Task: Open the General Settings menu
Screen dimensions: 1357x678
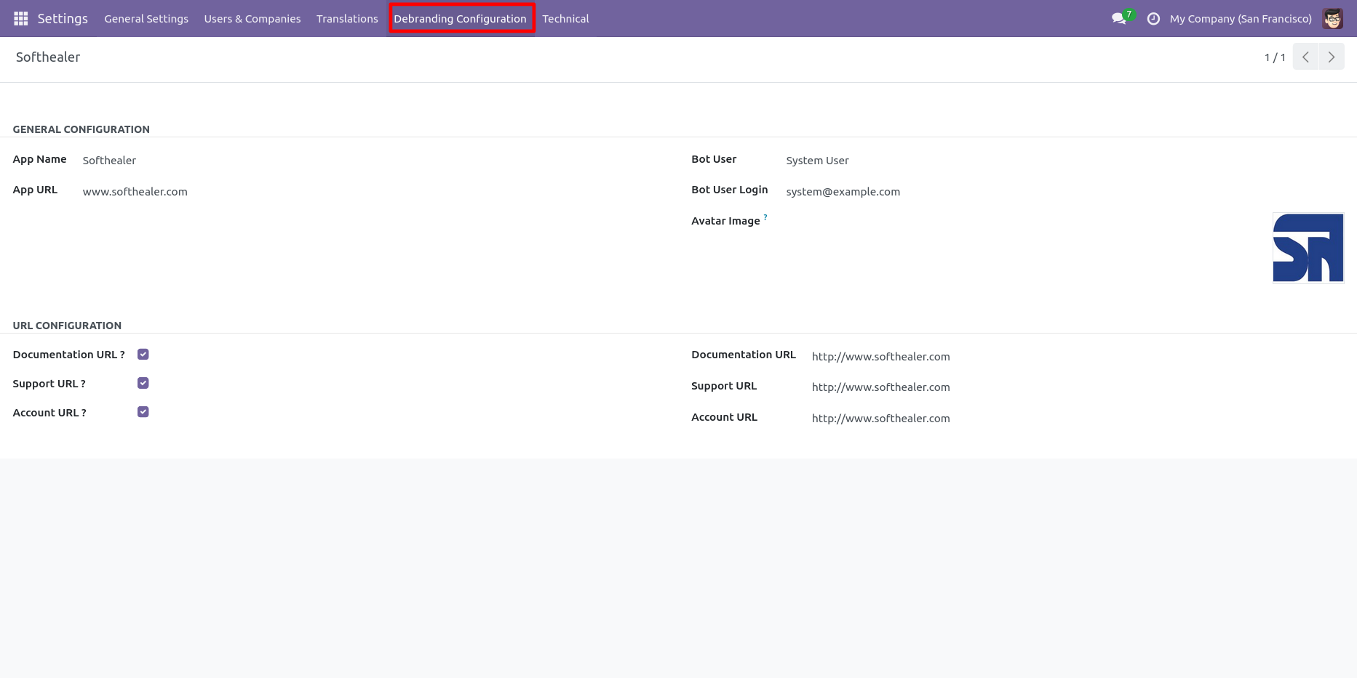Action: [x=146, y=19]
